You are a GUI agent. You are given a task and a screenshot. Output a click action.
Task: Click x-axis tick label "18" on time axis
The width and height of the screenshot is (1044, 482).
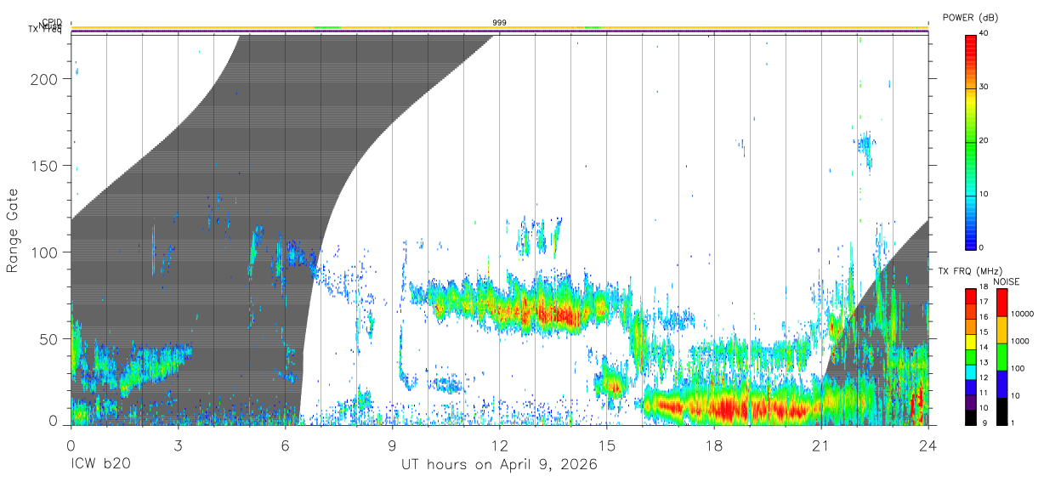[714, 445]
